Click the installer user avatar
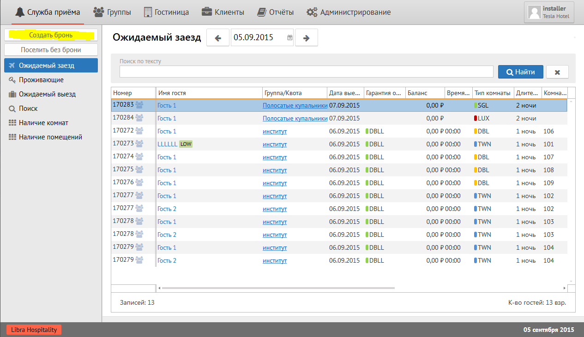The width and height of the screenshot is (584, 337). tap(535, 12)
